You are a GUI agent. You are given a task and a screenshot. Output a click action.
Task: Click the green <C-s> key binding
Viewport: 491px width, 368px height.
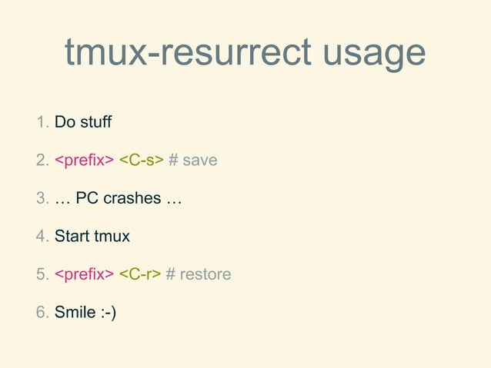tap(142, 160)
